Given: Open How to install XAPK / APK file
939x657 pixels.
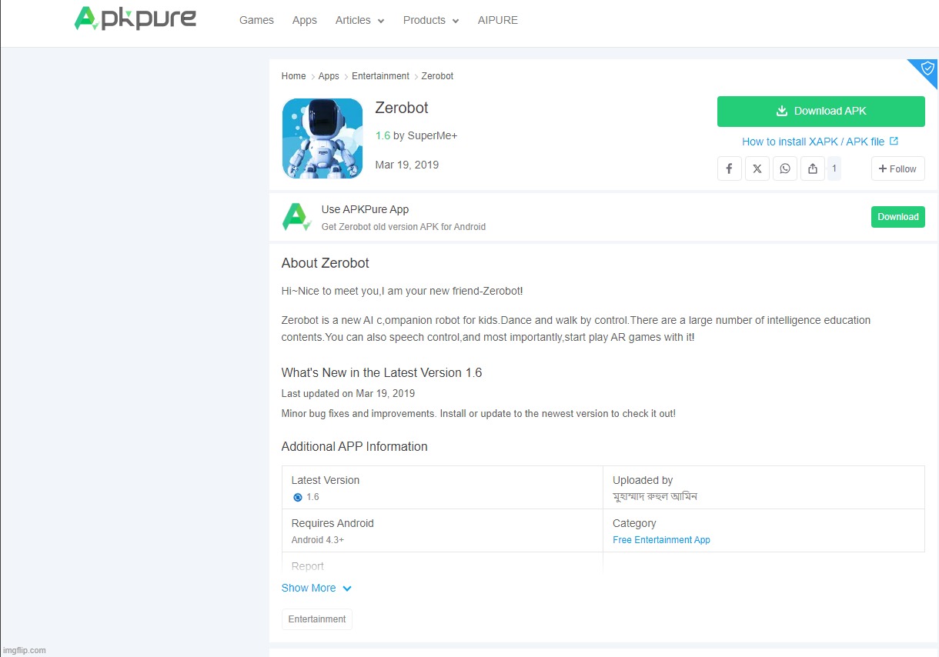Looking at the screenshot, I should click(820, 142).
